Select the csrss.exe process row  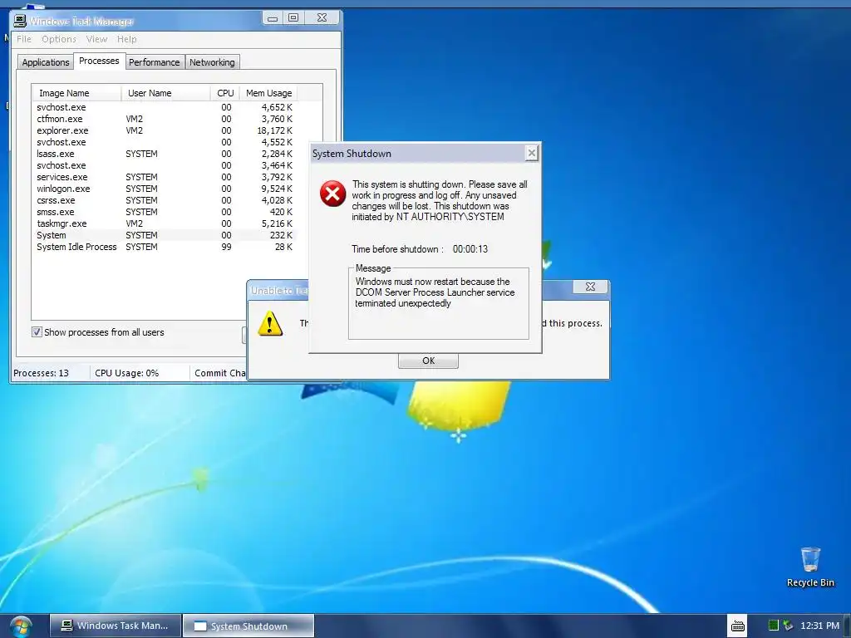[165, 200]
